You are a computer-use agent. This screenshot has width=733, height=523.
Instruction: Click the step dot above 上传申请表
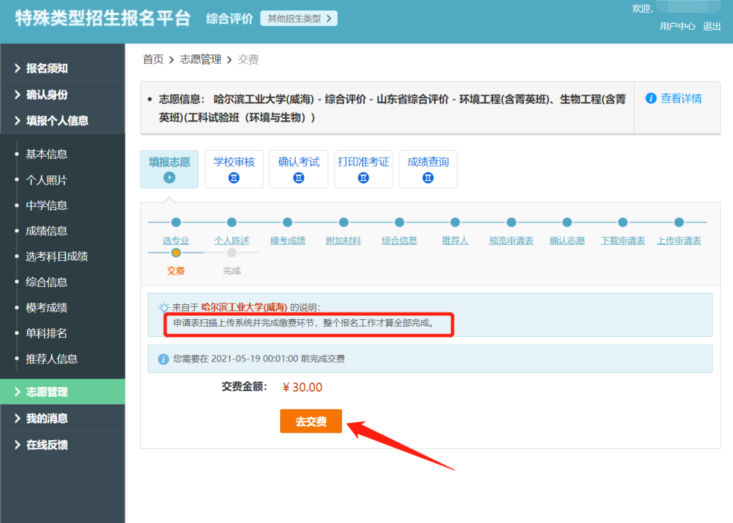679,222
